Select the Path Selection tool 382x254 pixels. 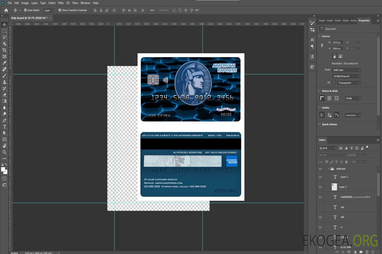4,133
